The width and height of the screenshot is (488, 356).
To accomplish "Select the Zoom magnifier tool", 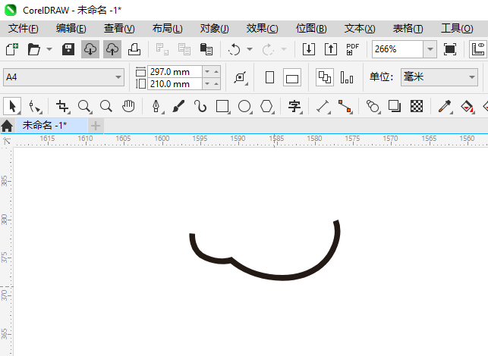I will (84, 106).
